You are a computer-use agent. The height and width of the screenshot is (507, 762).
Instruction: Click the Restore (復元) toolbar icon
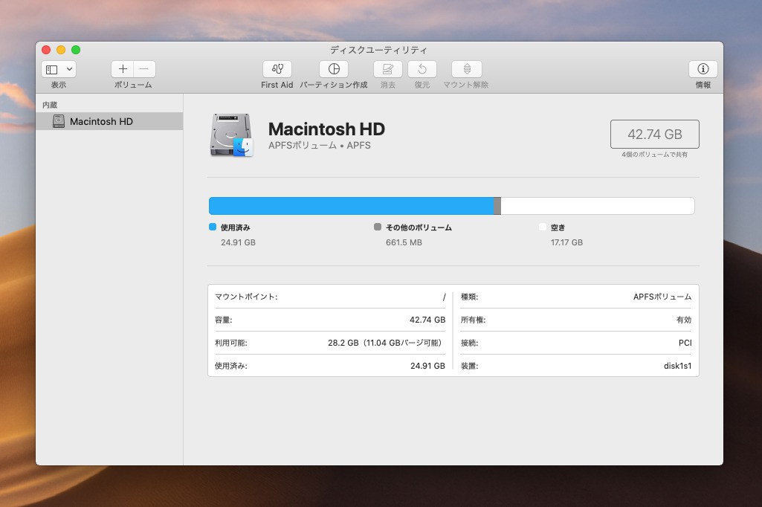[422, 69]
